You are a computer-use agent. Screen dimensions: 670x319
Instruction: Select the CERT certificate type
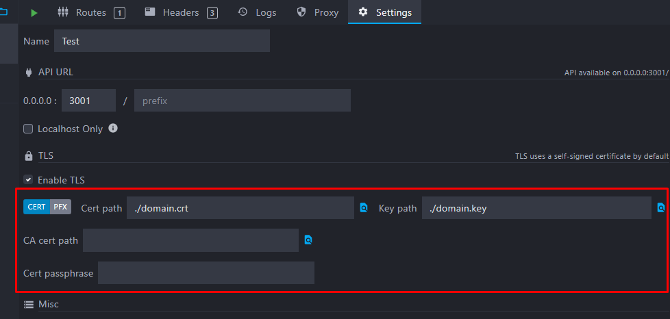(36, 207)
